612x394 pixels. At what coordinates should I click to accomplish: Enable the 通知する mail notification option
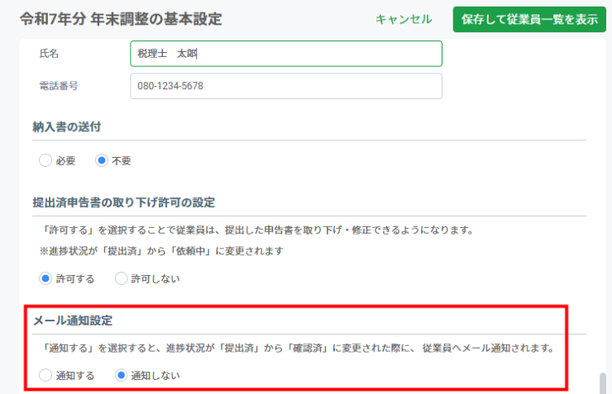[45, 375]
